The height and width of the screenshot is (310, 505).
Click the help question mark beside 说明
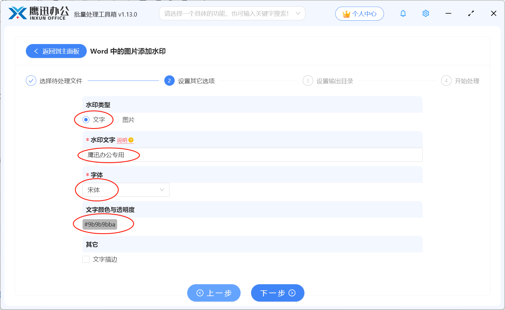pyautogui.click(x=131, y=140)
